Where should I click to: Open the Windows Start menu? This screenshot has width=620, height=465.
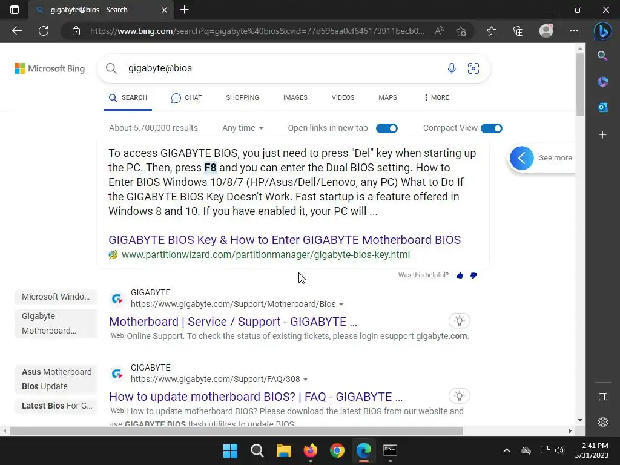230,450
